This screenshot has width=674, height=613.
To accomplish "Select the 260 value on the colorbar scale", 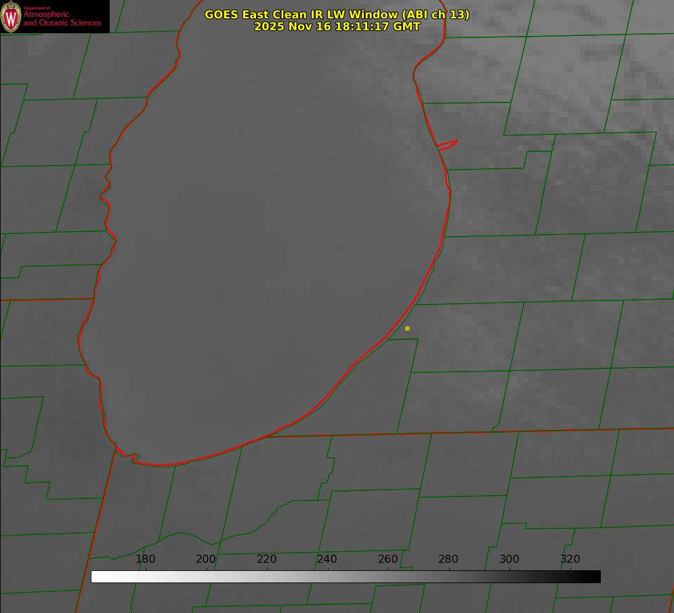I will 388,559.
